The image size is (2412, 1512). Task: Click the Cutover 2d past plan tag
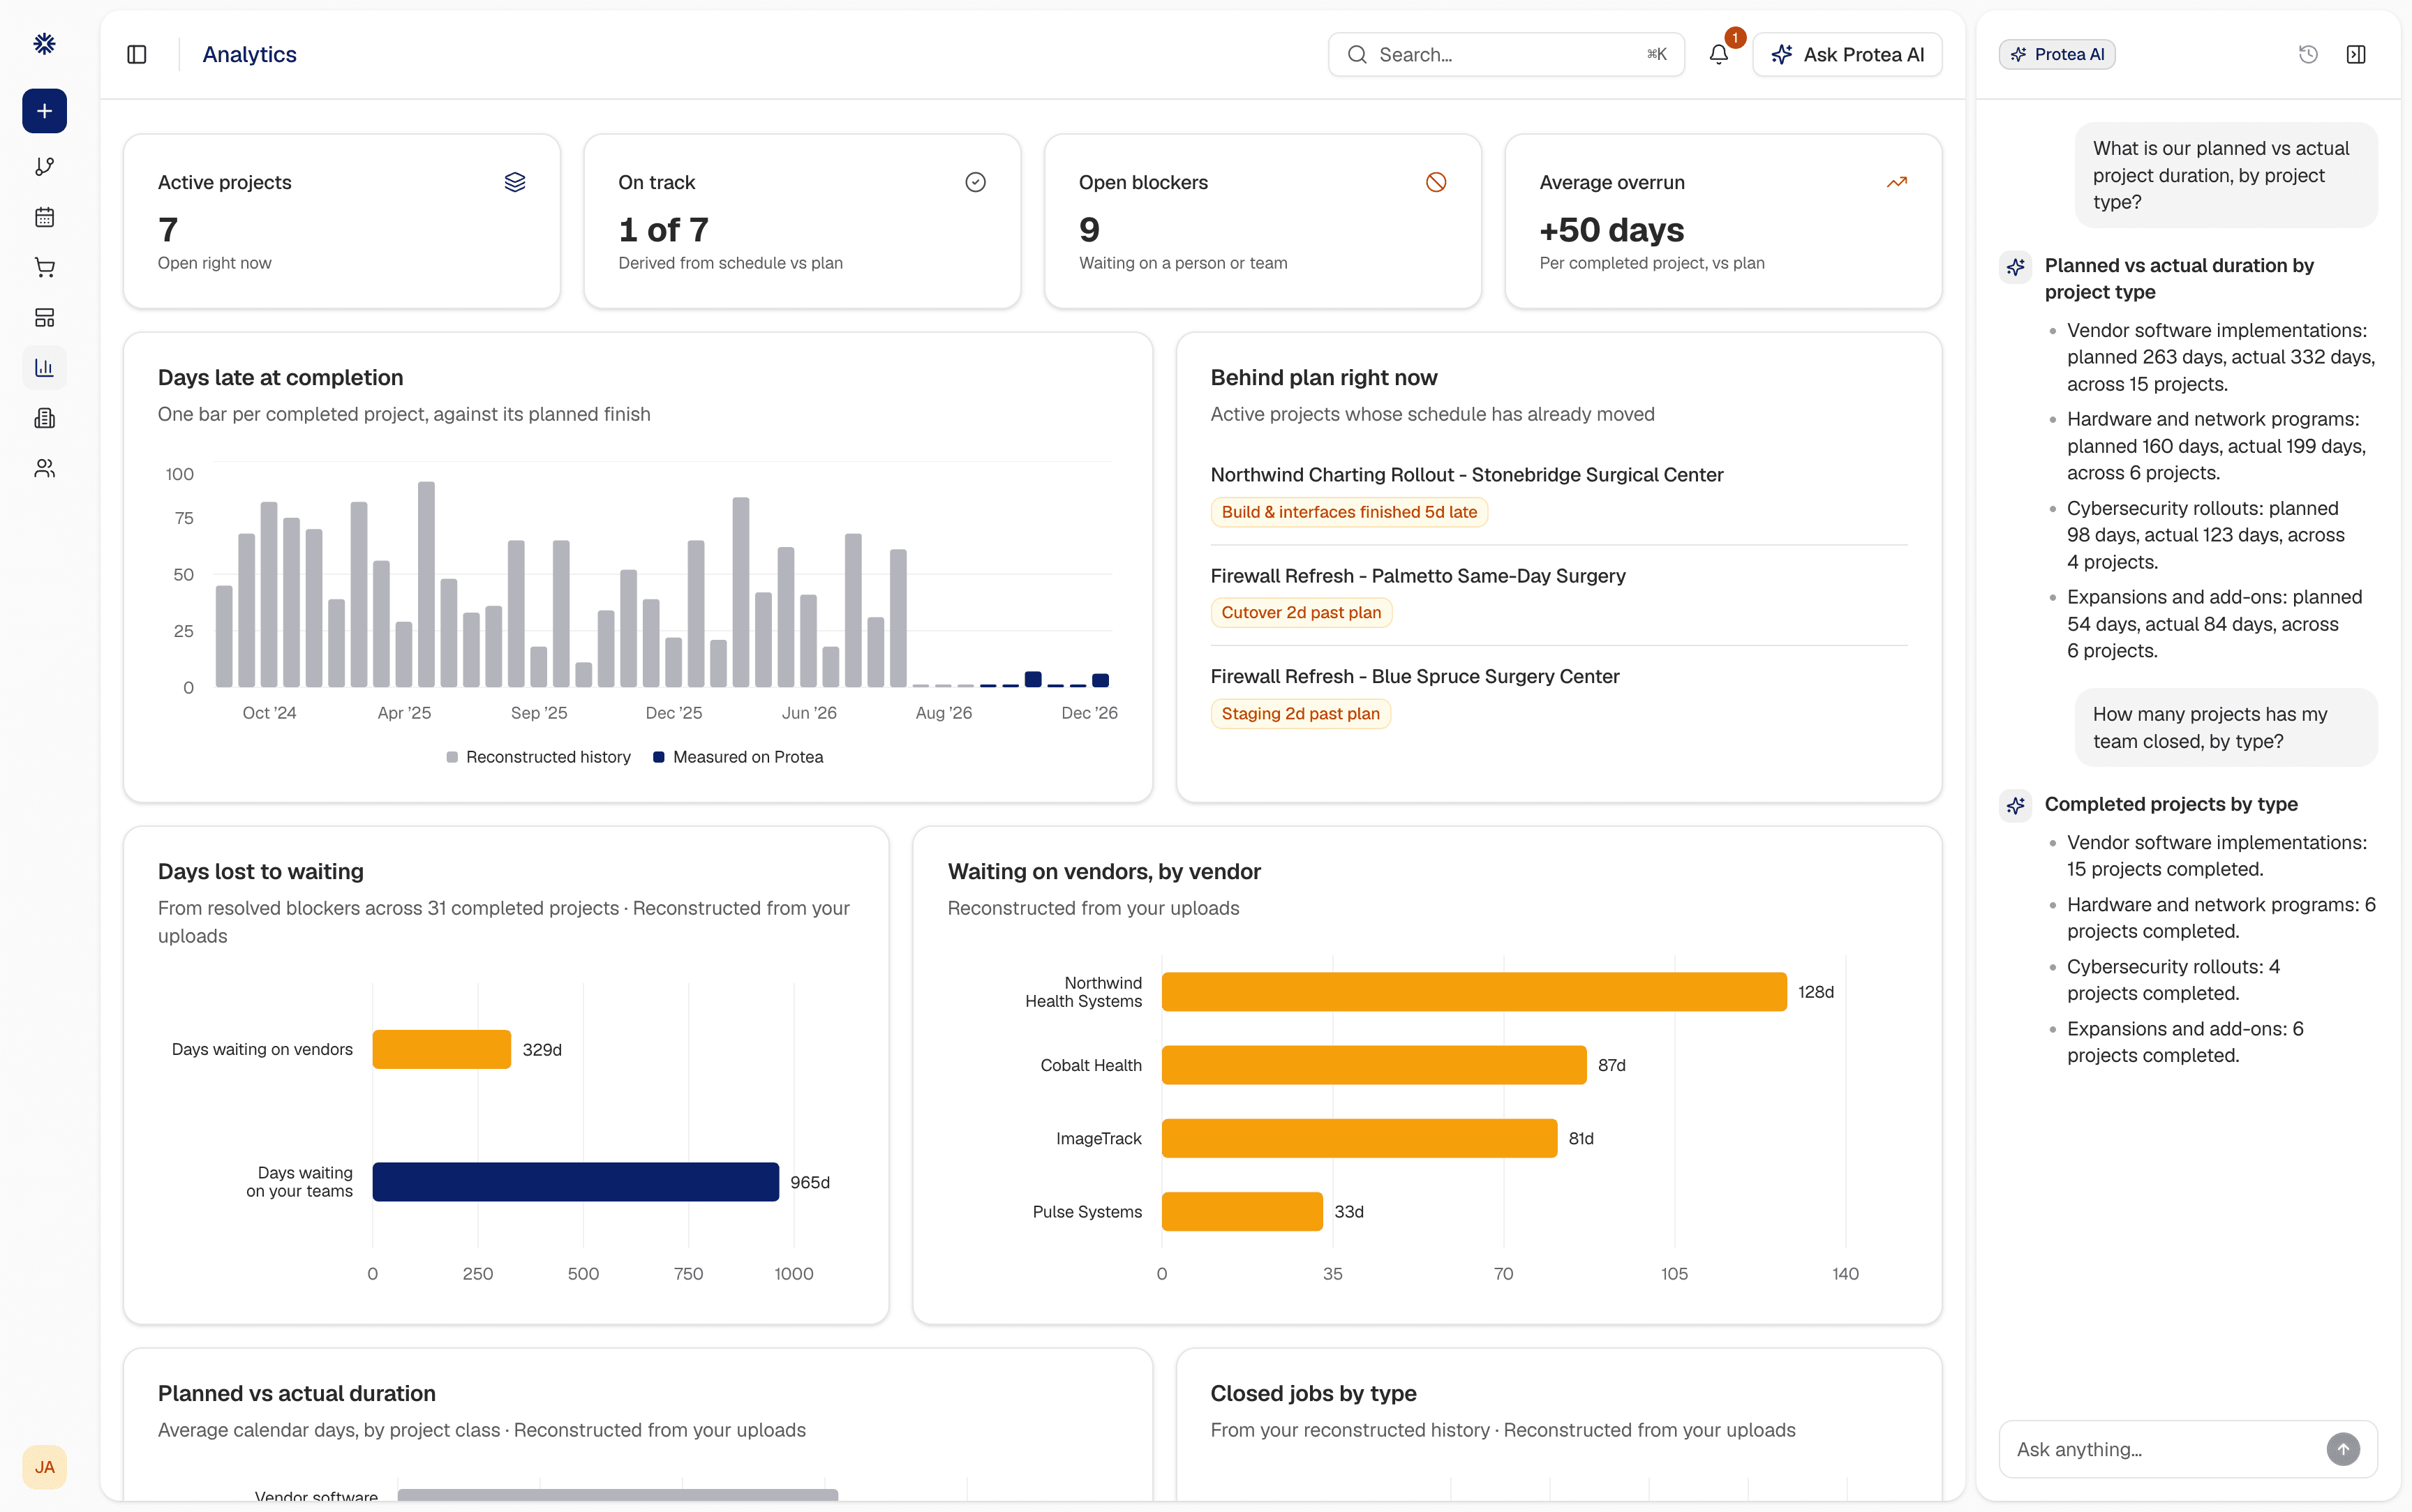pos(1301,613)
